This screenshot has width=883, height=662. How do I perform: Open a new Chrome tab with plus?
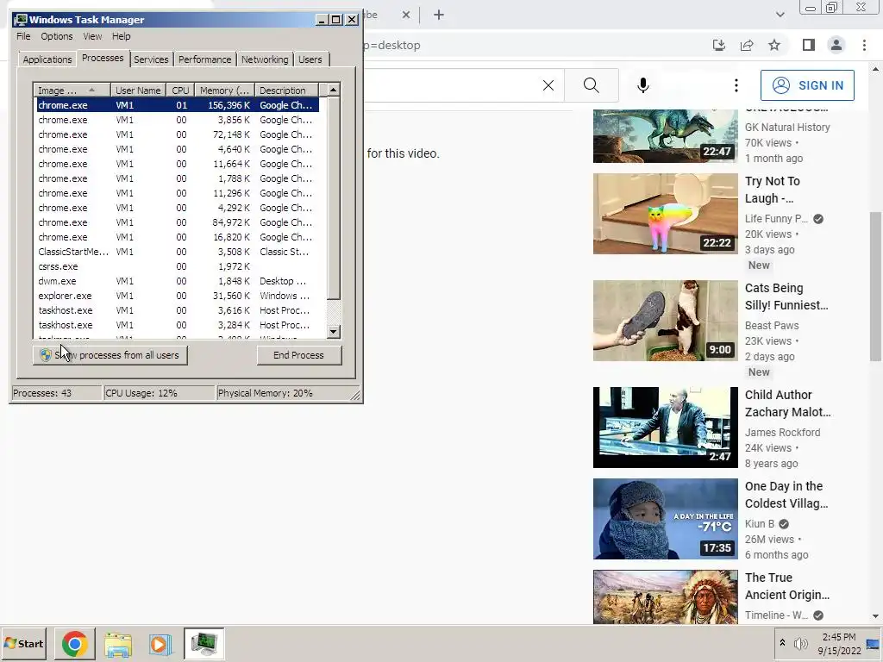[439, 16]
